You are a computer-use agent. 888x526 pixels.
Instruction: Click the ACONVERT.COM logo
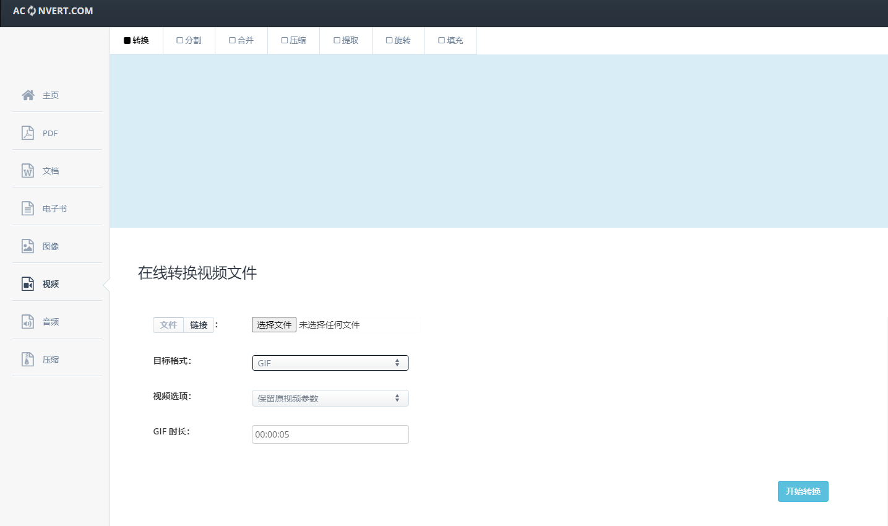(53, 11)
